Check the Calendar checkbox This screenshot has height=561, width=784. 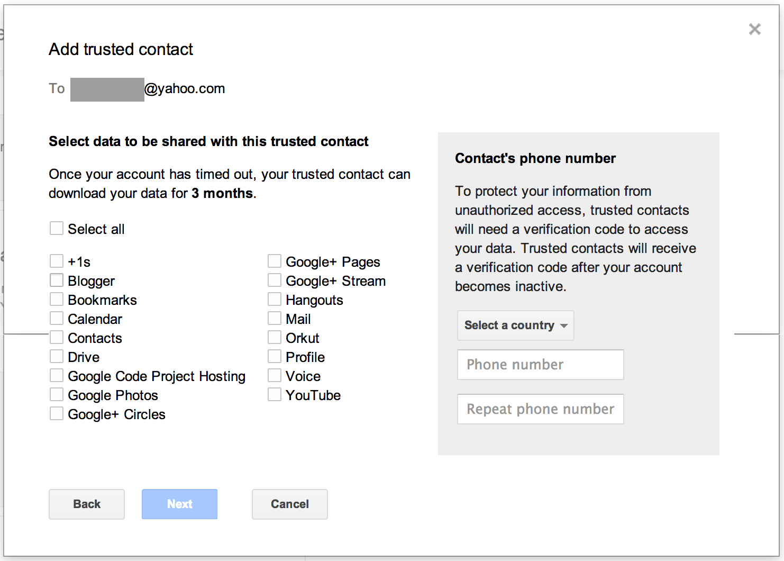click(x=57, y=318)
